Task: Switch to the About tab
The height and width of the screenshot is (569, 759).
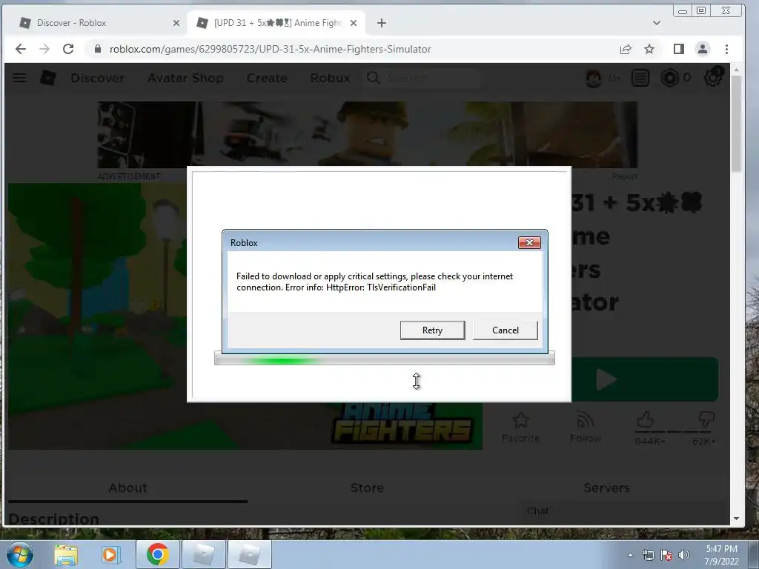Action: click(127, 488)
